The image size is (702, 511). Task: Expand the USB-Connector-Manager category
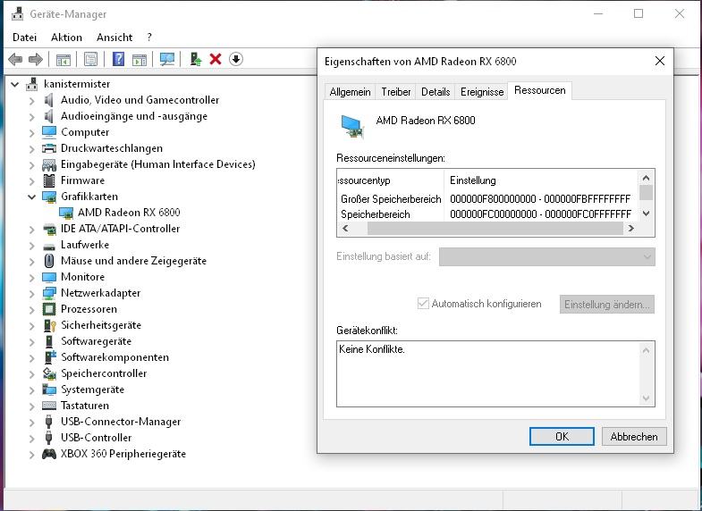32,423
